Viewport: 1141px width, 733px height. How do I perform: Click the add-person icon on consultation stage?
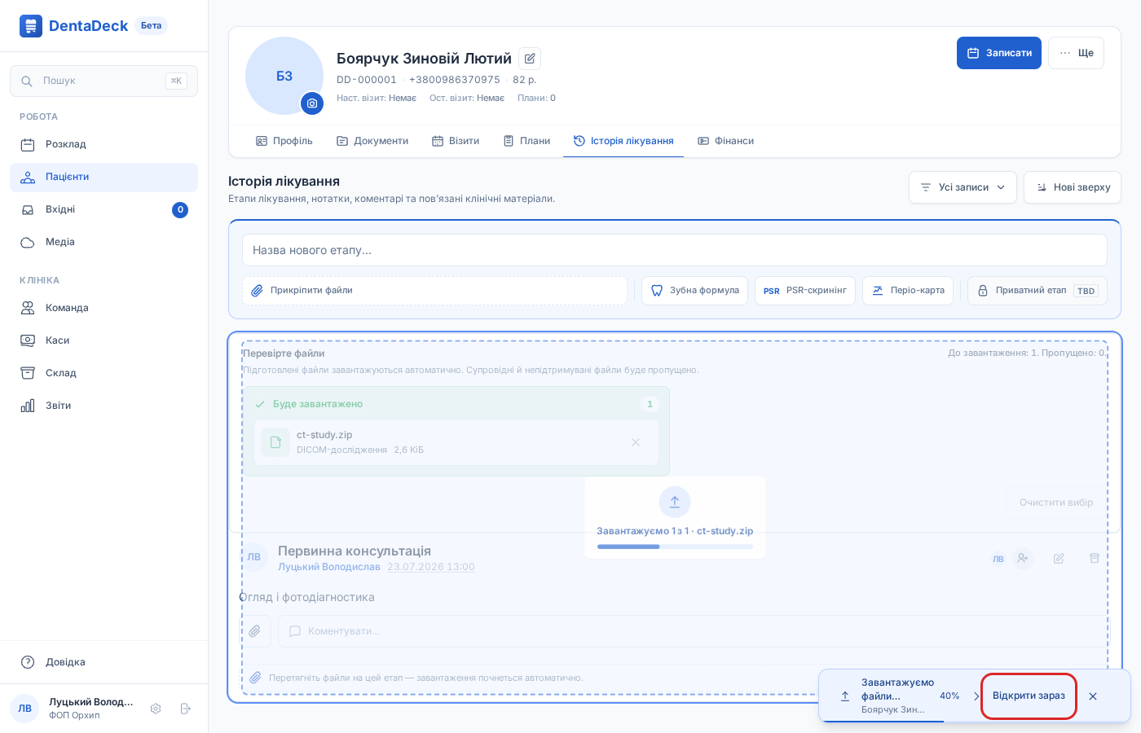1023,559
